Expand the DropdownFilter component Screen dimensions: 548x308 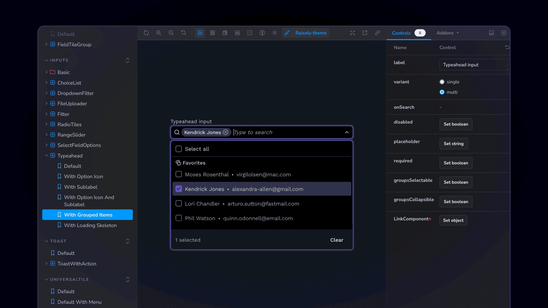pos(46,93)
